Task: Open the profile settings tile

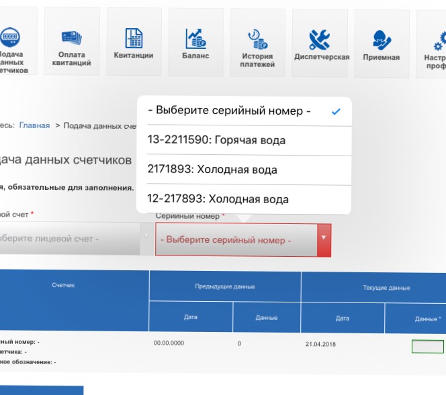Action: coord(433,42)
